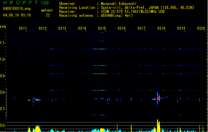The width and height of the screenshot is (208, 132).
Task: Click the 0320 time marker
Action: [x=201, y=28]
